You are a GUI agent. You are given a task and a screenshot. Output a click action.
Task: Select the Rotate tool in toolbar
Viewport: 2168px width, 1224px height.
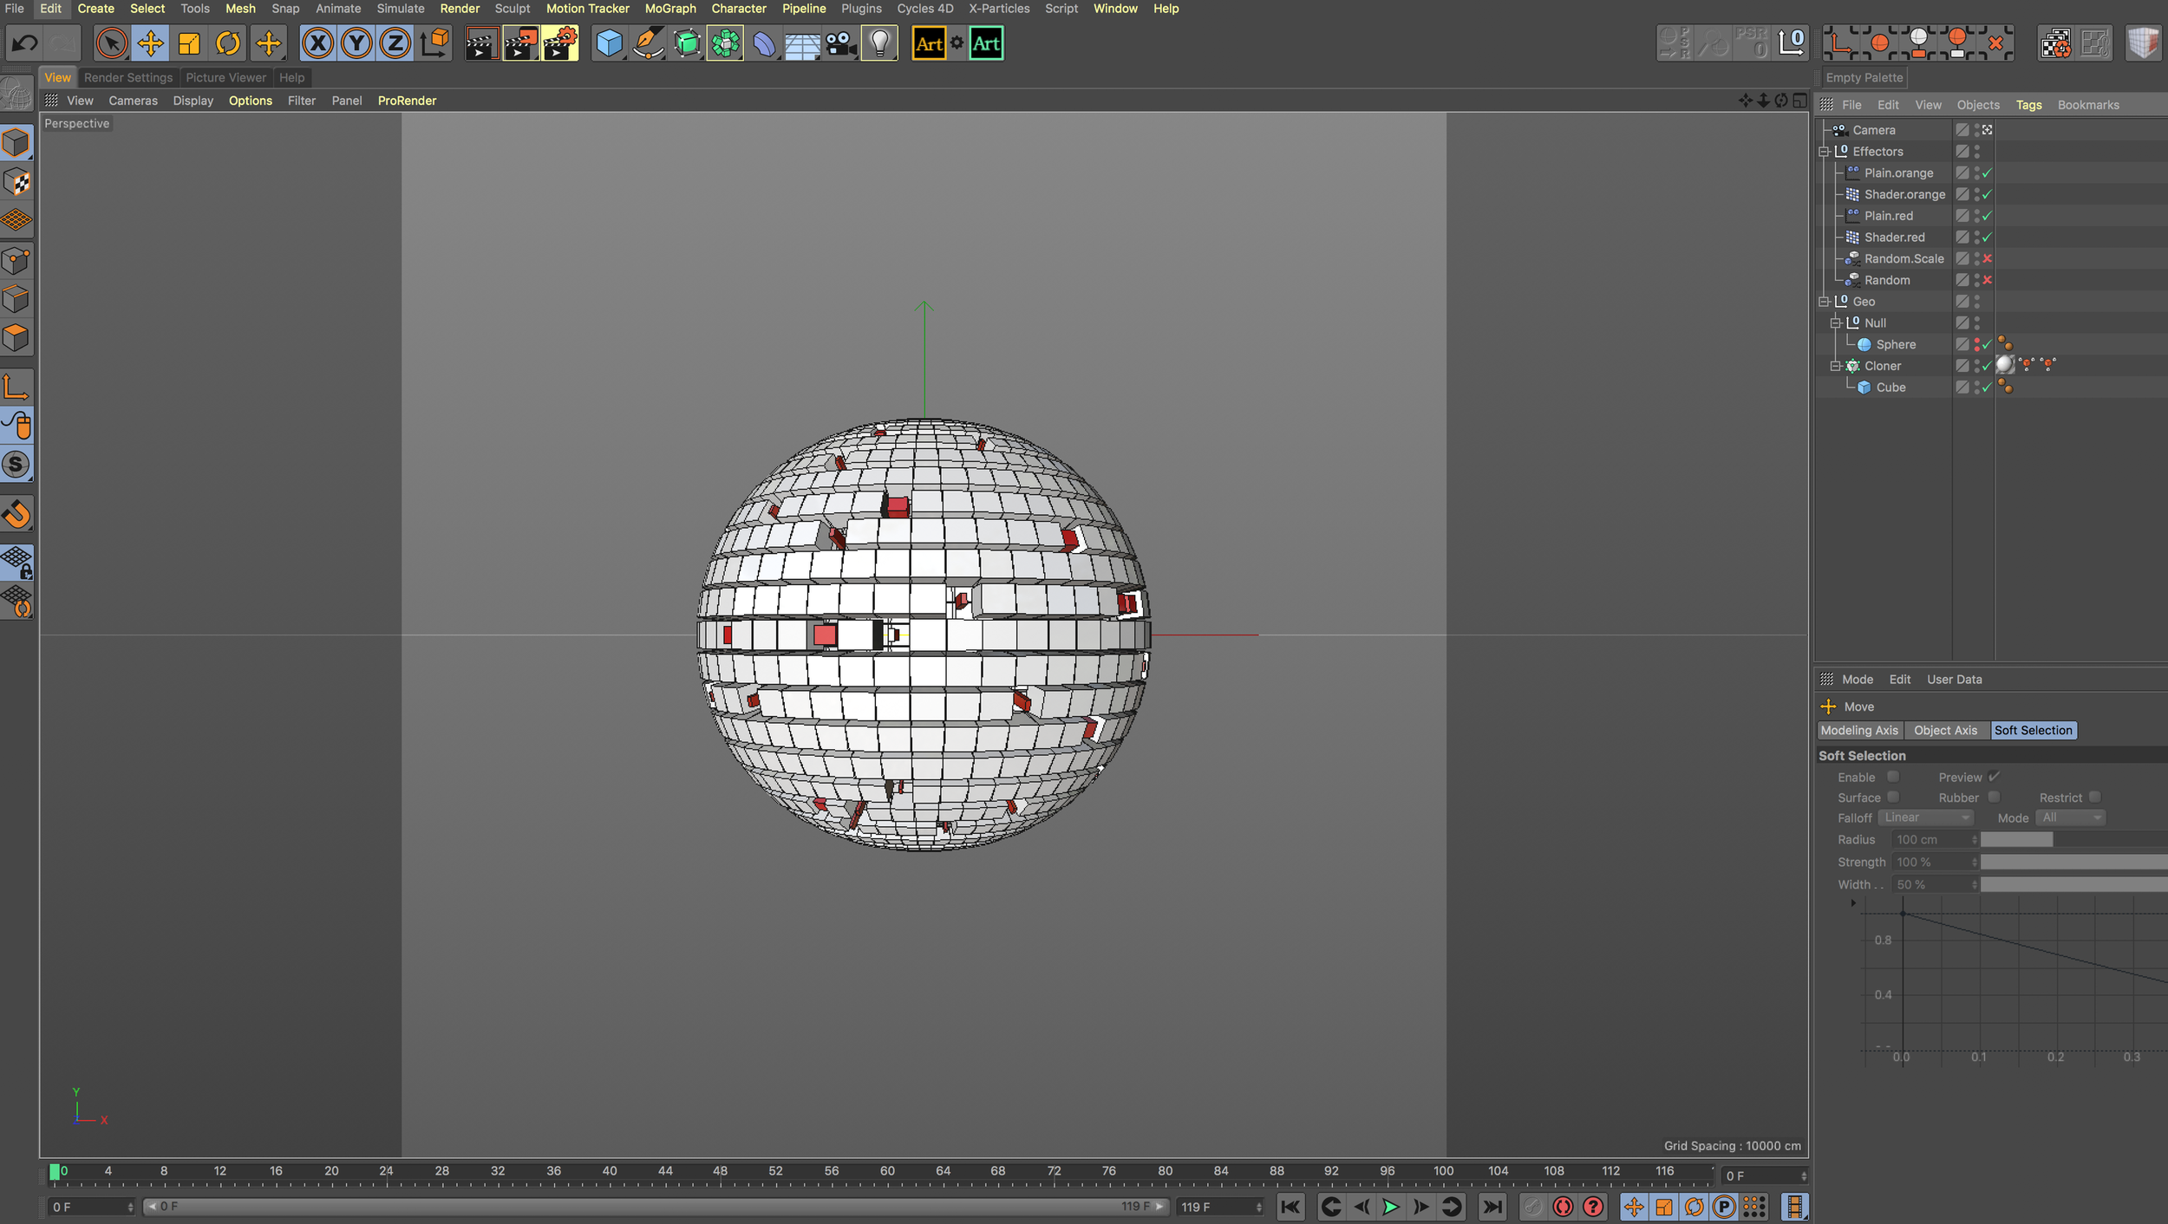(x=228, y=43)
